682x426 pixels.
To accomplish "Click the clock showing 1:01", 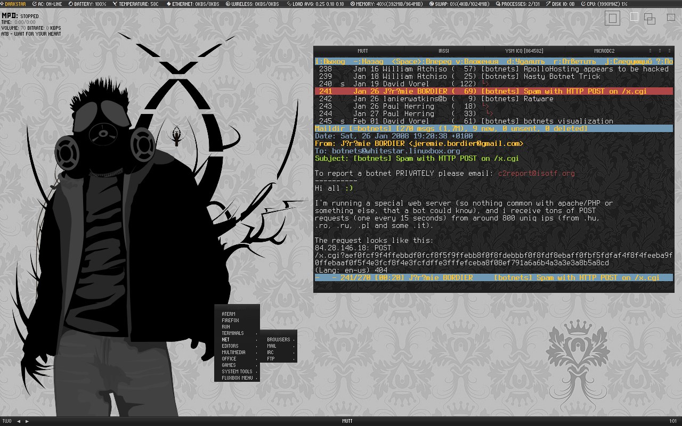I will point(672,421).
